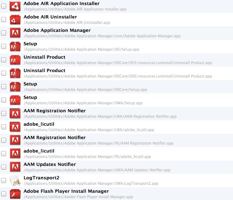Click the 'LogTransport2' title
Screen dimensions: 233x200
(41, 178)
